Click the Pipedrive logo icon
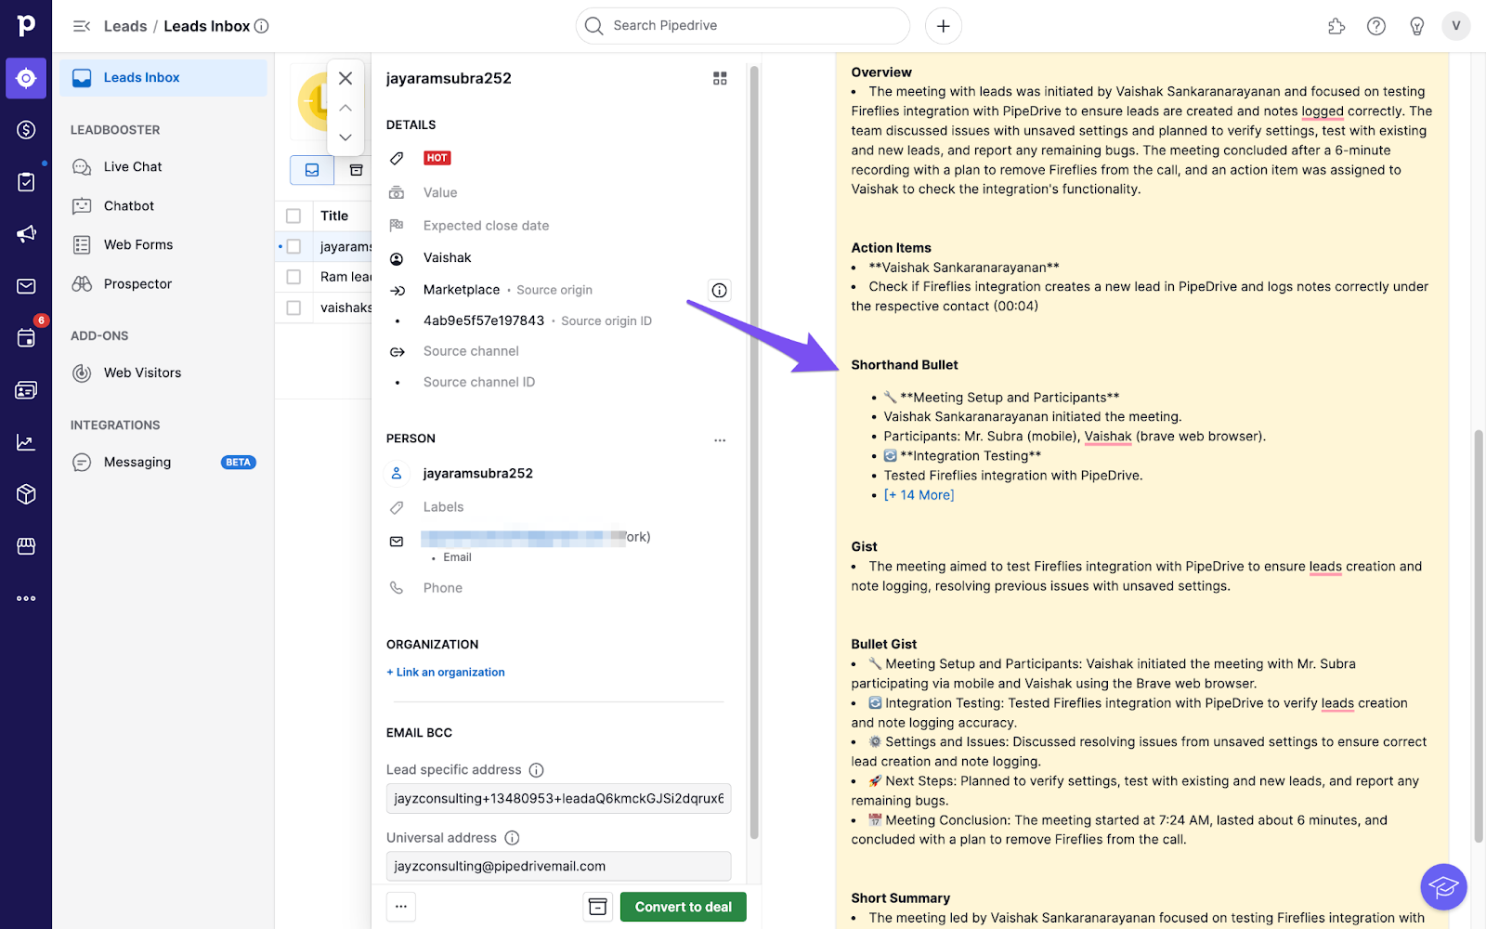 coord(26,26)
